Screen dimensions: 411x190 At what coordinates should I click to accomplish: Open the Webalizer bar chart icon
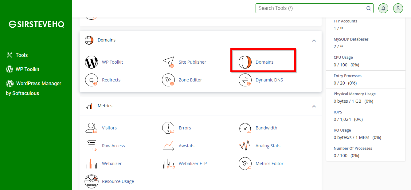coord(92,164)
